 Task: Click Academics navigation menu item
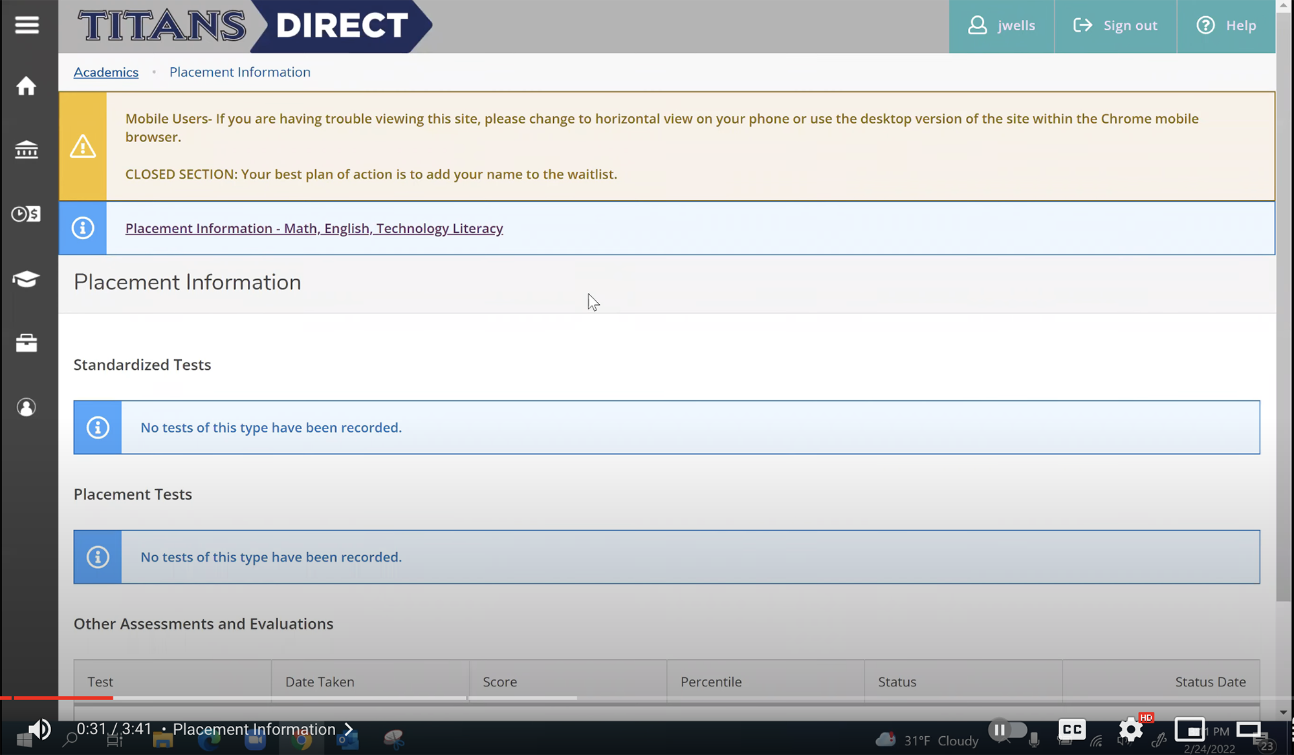105,71
